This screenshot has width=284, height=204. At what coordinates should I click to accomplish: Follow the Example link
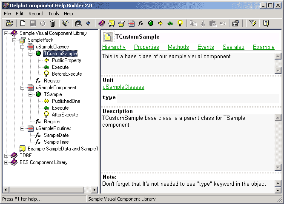(x=264, y=47)
